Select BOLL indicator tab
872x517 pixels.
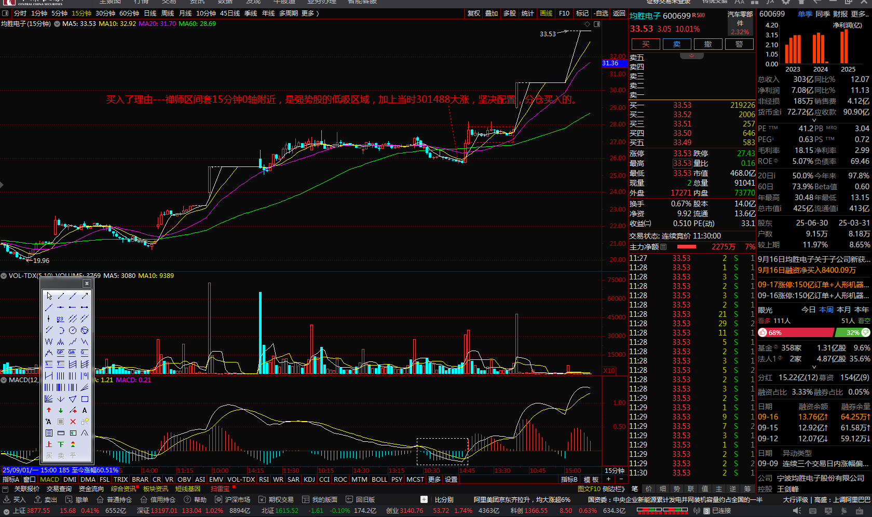click(379, 480)
